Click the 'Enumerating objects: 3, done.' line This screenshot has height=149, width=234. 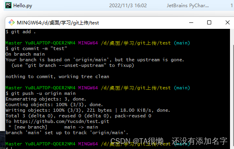(46, 99)
